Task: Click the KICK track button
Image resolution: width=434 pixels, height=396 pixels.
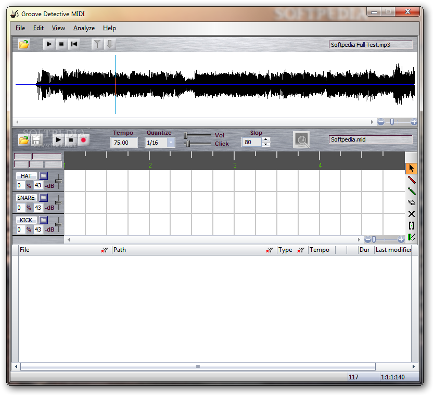Action: (x=26, y=220)
